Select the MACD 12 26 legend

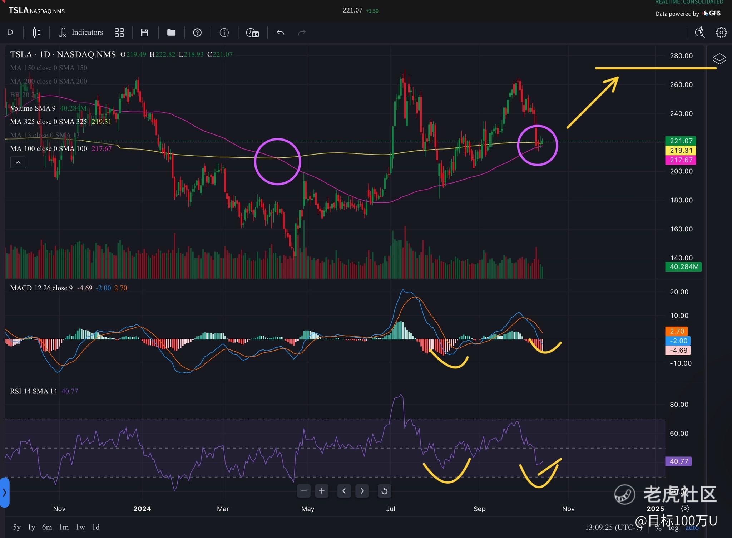coord(69,288)
